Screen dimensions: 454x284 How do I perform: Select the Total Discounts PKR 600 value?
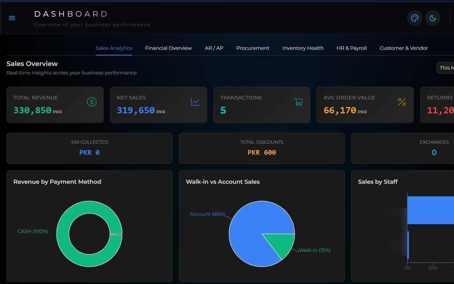coord(262,153)
